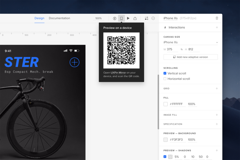The image size is (240, 160).
Task: Add a Preview Shadows entry
Action: click(x=217, y=150)
